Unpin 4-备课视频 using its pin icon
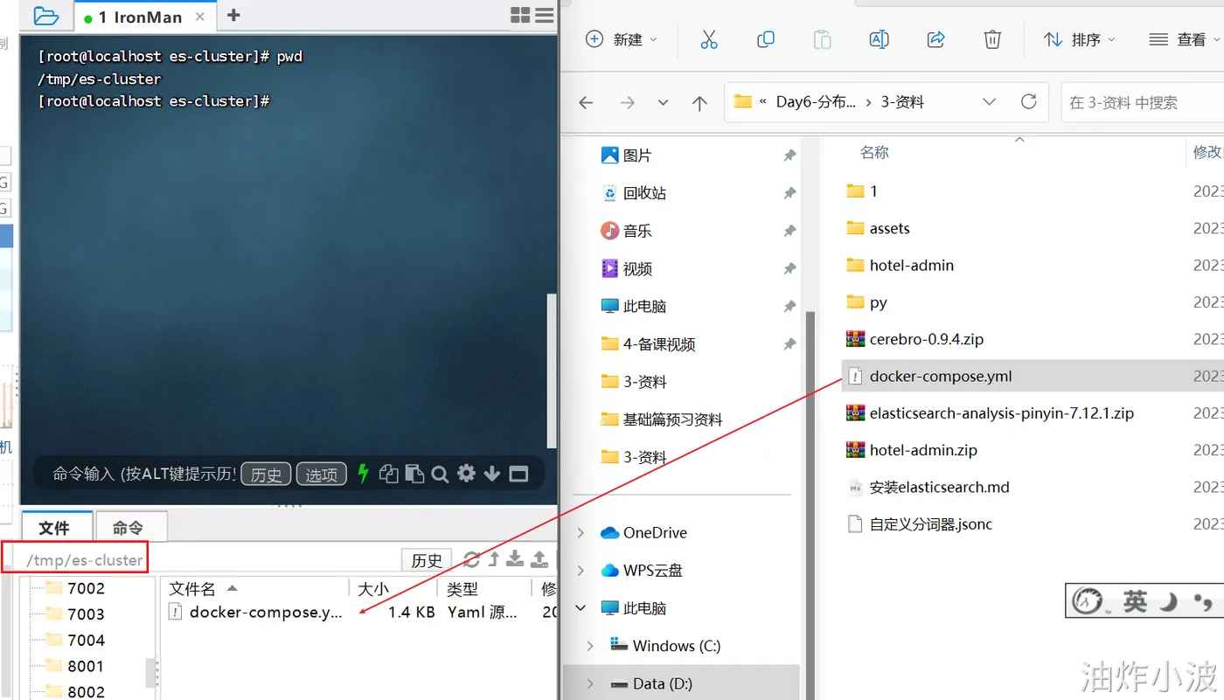Screen dimensions: 1224x700 tap(789, 344)
